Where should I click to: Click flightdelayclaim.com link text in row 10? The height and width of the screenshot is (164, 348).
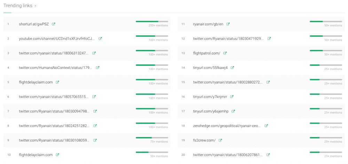36,155
